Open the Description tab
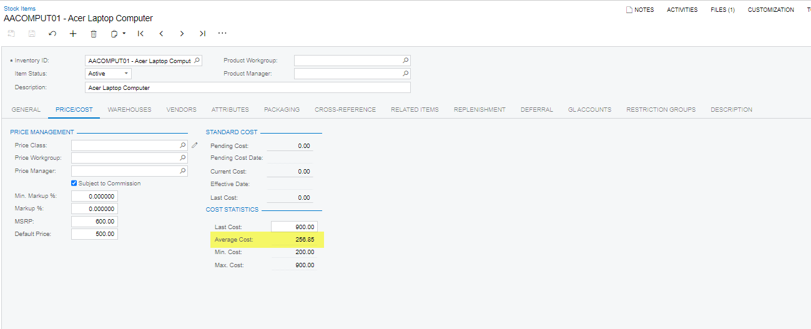Screen dimensions: 811x329 pos(731,109)
